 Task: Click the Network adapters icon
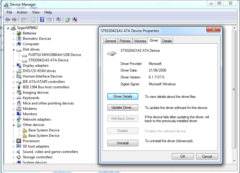pos(19,119)
